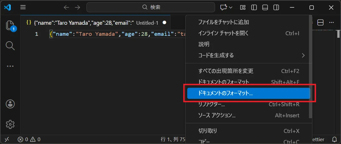Open remote window from status bar icon
The image size is (341, 144).
click(7, 139)
